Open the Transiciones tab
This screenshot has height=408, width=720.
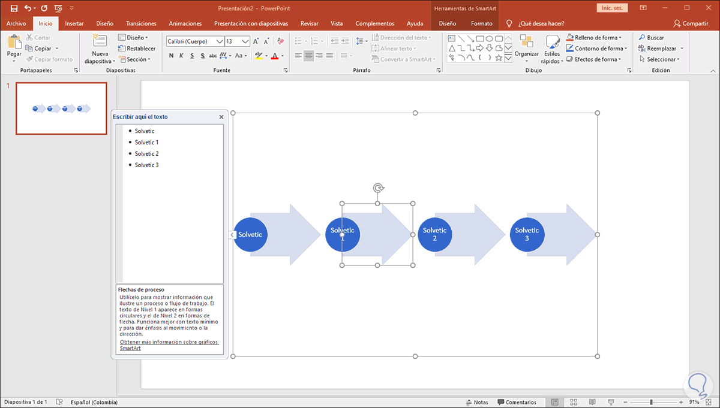click(x=142, y=23)
